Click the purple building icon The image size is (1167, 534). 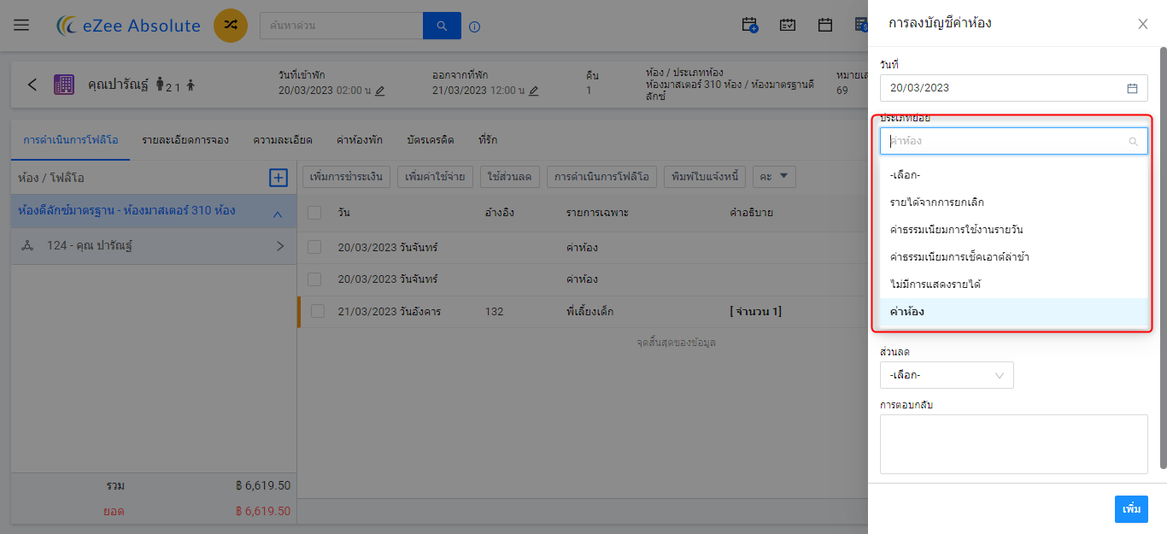(x=64, y=85)
